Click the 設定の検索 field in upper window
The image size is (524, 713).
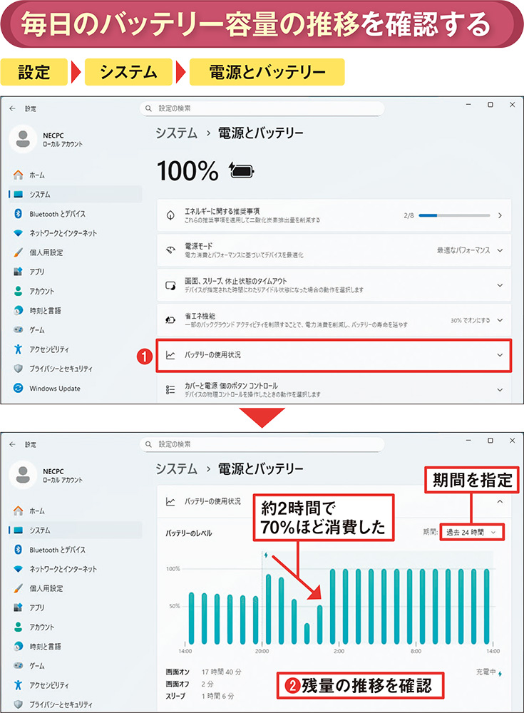pos(262,108)
